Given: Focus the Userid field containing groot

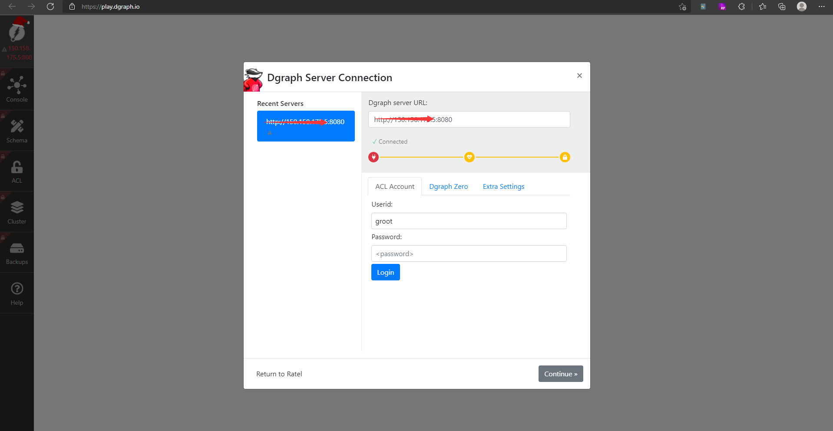Looking at the screenshot, I should (x=469, y=221).
